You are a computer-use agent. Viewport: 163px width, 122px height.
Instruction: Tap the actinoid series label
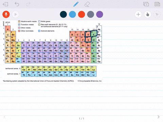point(13,74)
